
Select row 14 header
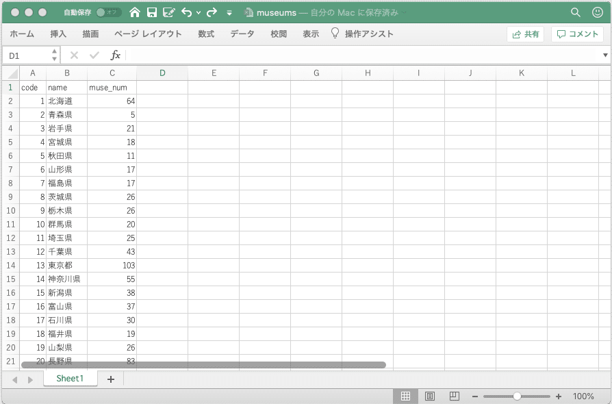tap(10, 266)
